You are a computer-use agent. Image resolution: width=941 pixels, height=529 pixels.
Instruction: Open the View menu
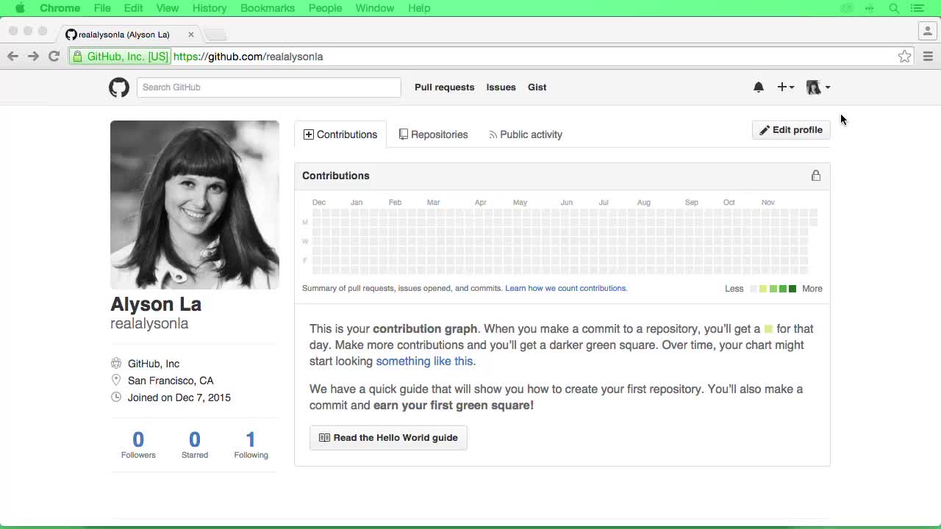168,8
